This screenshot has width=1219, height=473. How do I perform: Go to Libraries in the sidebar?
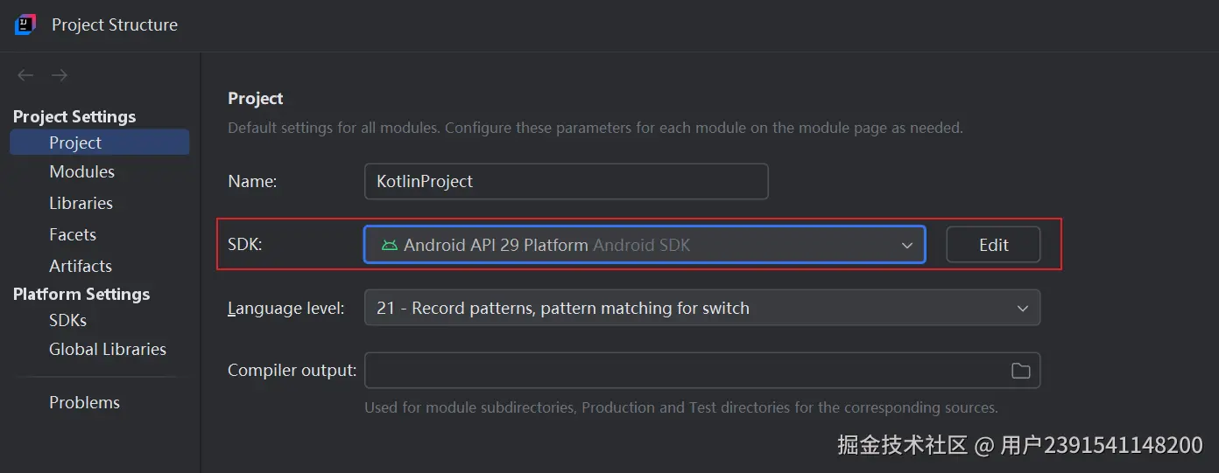click(81, 203)
